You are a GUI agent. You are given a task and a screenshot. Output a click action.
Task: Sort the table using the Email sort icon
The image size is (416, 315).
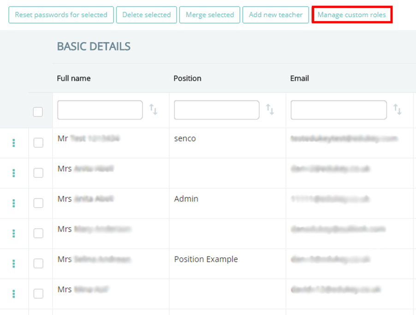[x=398, y=109]
